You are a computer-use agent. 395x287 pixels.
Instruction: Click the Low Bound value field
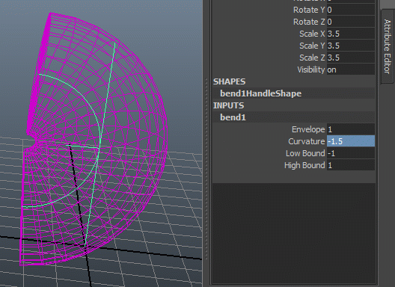tap(351, 153)
